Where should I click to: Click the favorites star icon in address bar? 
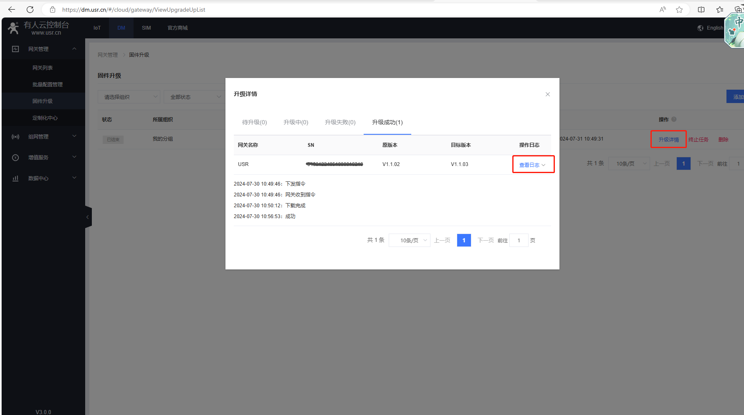click(679, 10)
